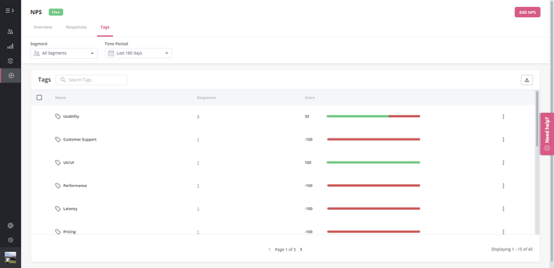Switch to the Responses tab
554x268 pixels.
pos(76,27)
